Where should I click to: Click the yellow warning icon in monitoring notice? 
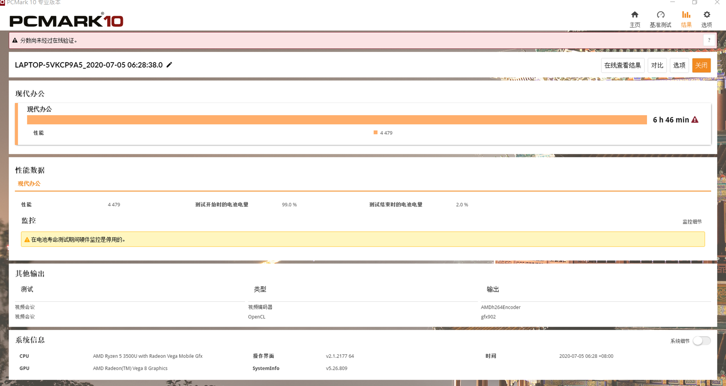coord(27,239)
